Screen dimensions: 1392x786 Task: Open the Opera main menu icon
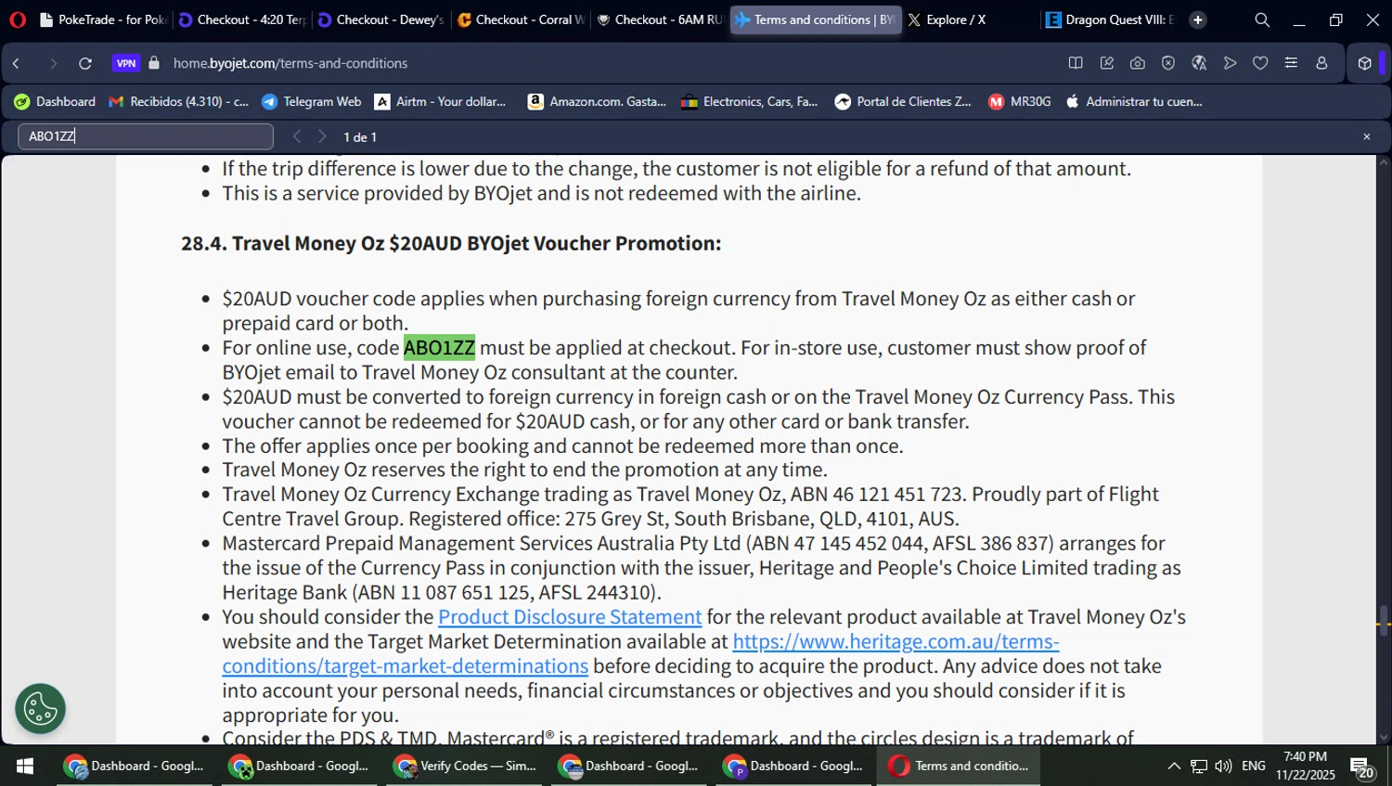click(17, 19)
